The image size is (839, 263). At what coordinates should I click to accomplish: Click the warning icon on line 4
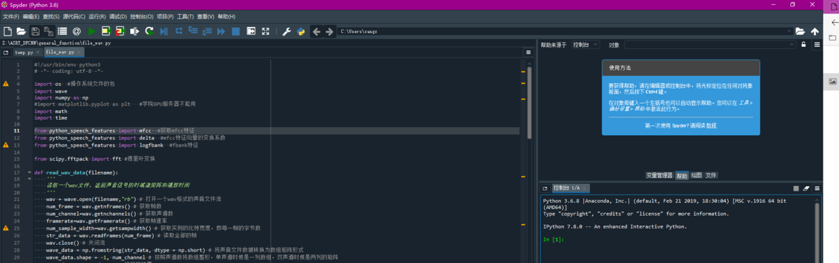click(x=6, y=84)
